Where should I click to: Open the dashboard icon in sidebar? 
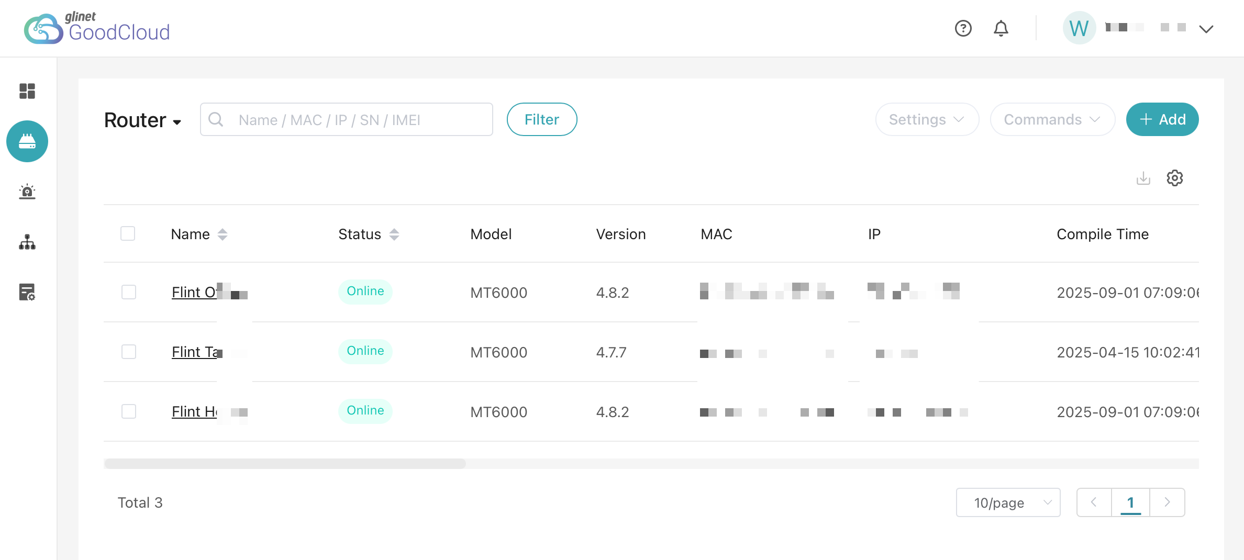click(27, 91)
